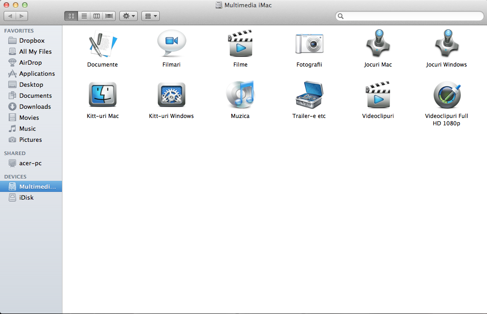The height and width of the screenshot is (314, 487).
Task: Open the Kitt-uri Mac Finder icon
Action: click(102, 95)
